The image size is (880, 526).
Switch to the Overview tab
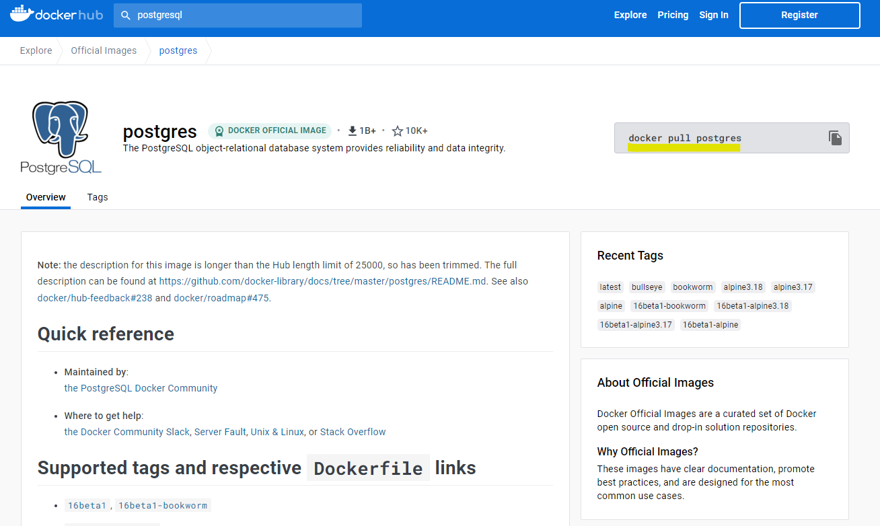point(46,197)
